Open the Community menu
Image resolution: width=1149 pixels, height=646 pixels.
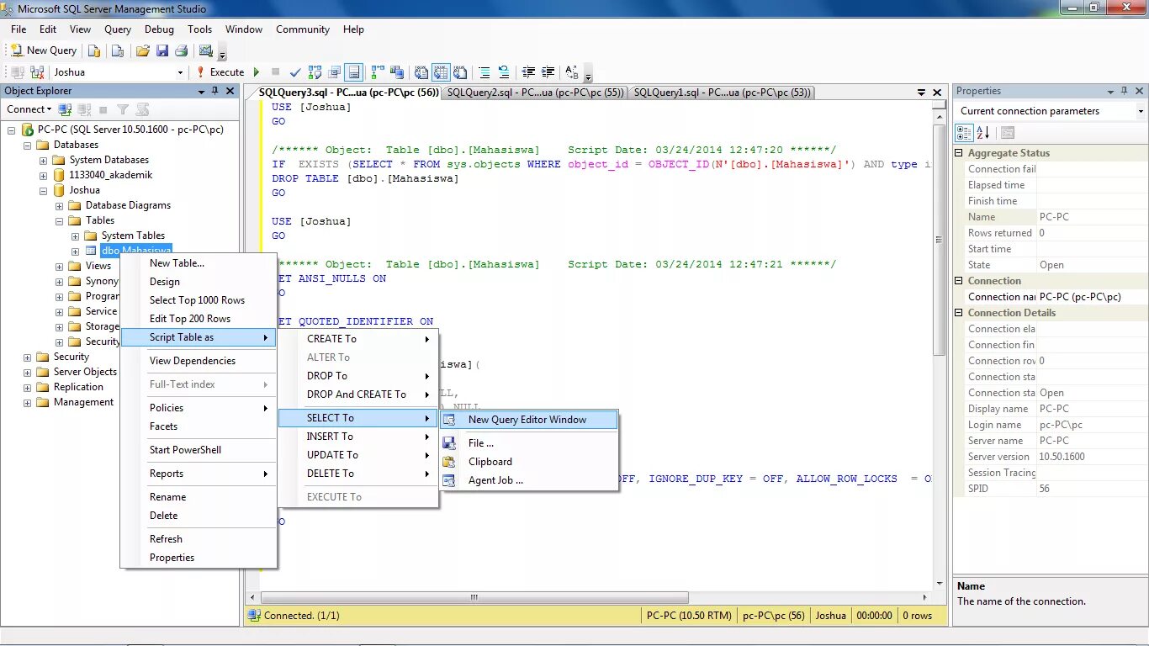303,29
